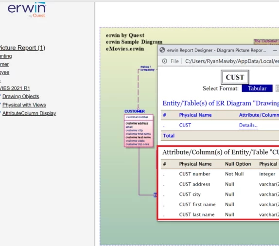The width and height of the screenshot is (279, 246).
Task: Click the 'Entity/Table(s) of ER Diagram' heading
Action: (x=221, y=103)
